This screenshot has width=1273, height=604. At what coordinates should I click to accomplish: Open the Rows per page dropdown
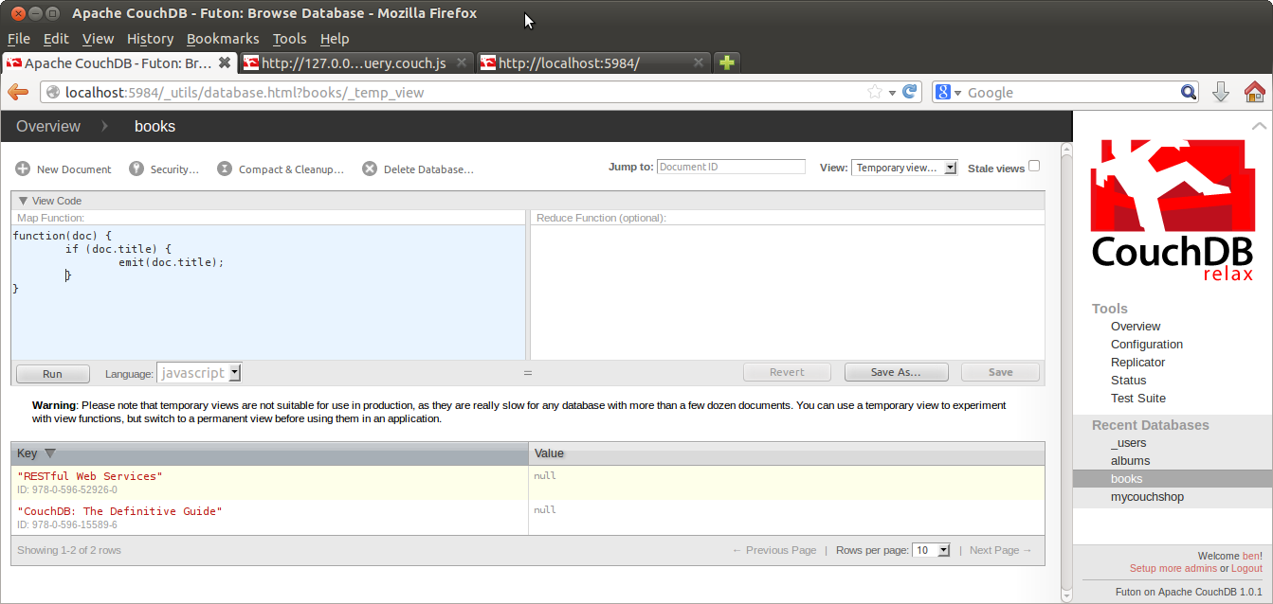(931, 550)
